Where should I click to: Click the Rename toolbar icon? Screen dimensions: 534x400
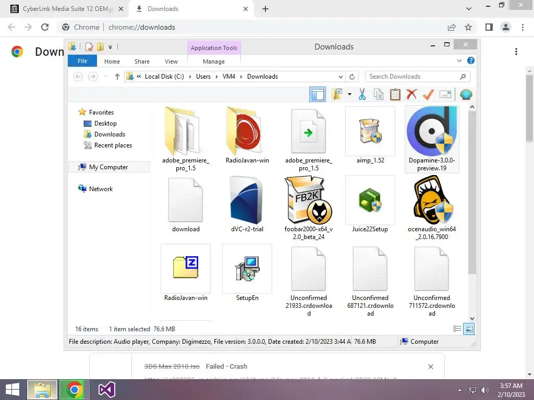click(445, 94)
